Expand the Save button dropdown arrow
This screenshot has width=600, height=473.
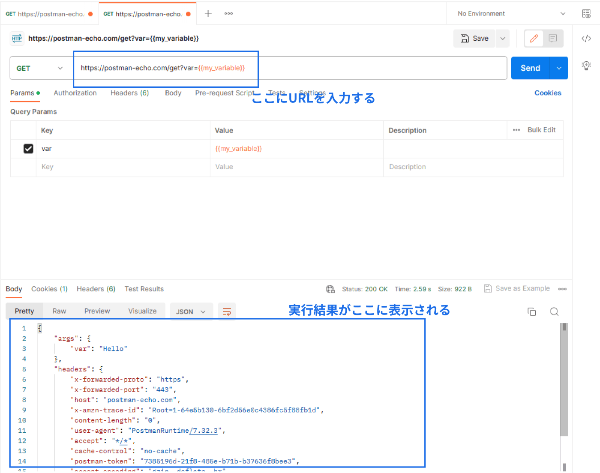tap(503, 39)
